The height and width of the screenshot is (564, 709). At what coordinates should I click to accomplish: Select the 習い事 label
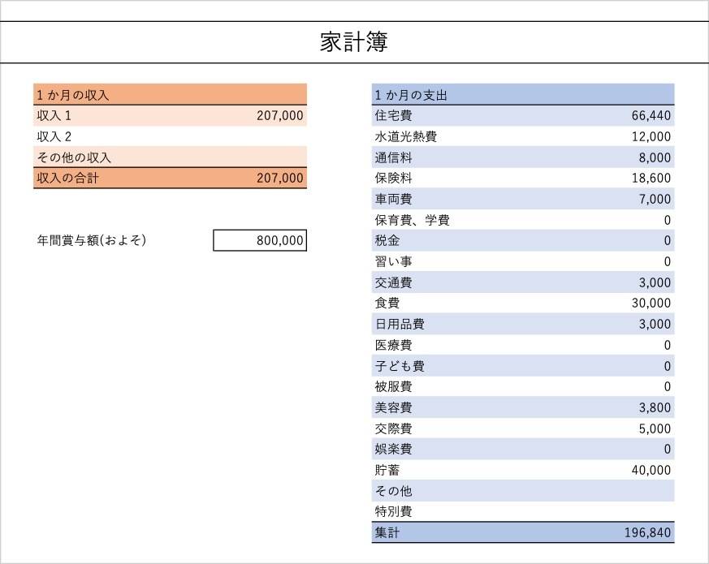[x=393, y=261]
